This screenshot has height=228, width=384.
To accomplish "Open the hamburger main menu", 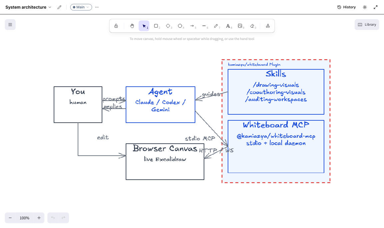I will pos(10,25).
